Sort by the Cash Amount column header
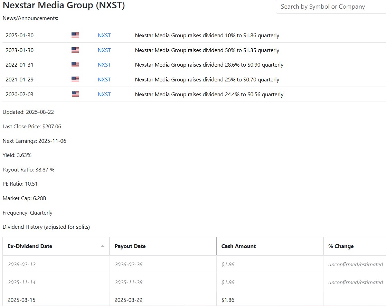The image size is (386, 306). tap(270, 246)
